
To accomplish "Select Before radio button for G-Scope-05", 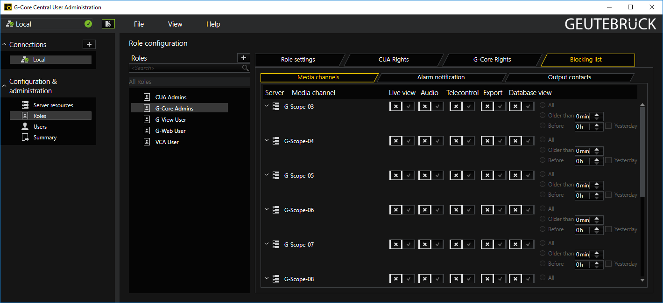I will pos(543,195).
